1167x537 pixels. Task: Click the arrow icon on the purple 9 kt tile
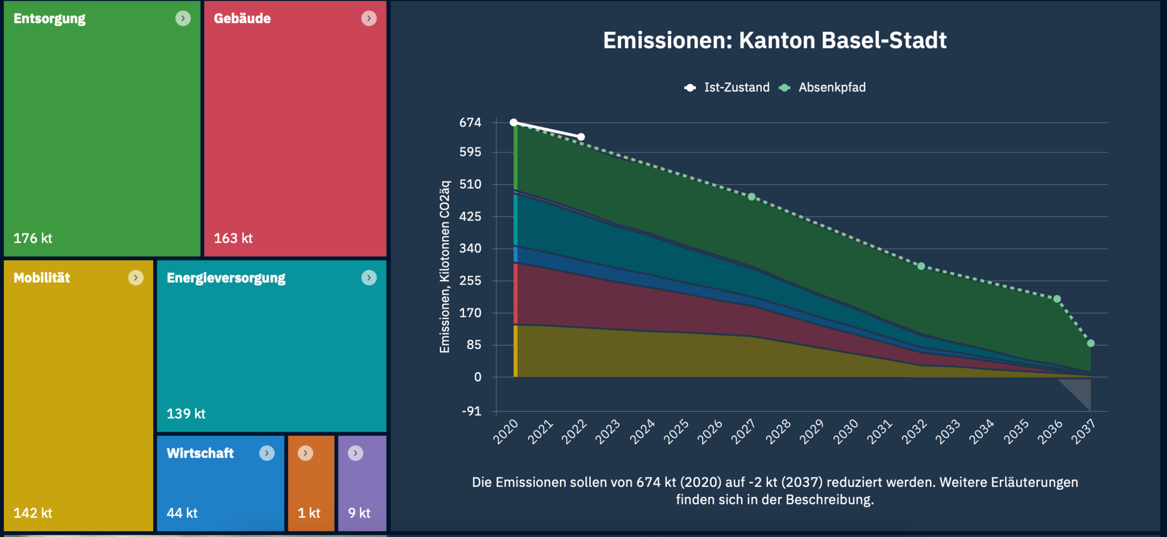click(x=356, y=453)
